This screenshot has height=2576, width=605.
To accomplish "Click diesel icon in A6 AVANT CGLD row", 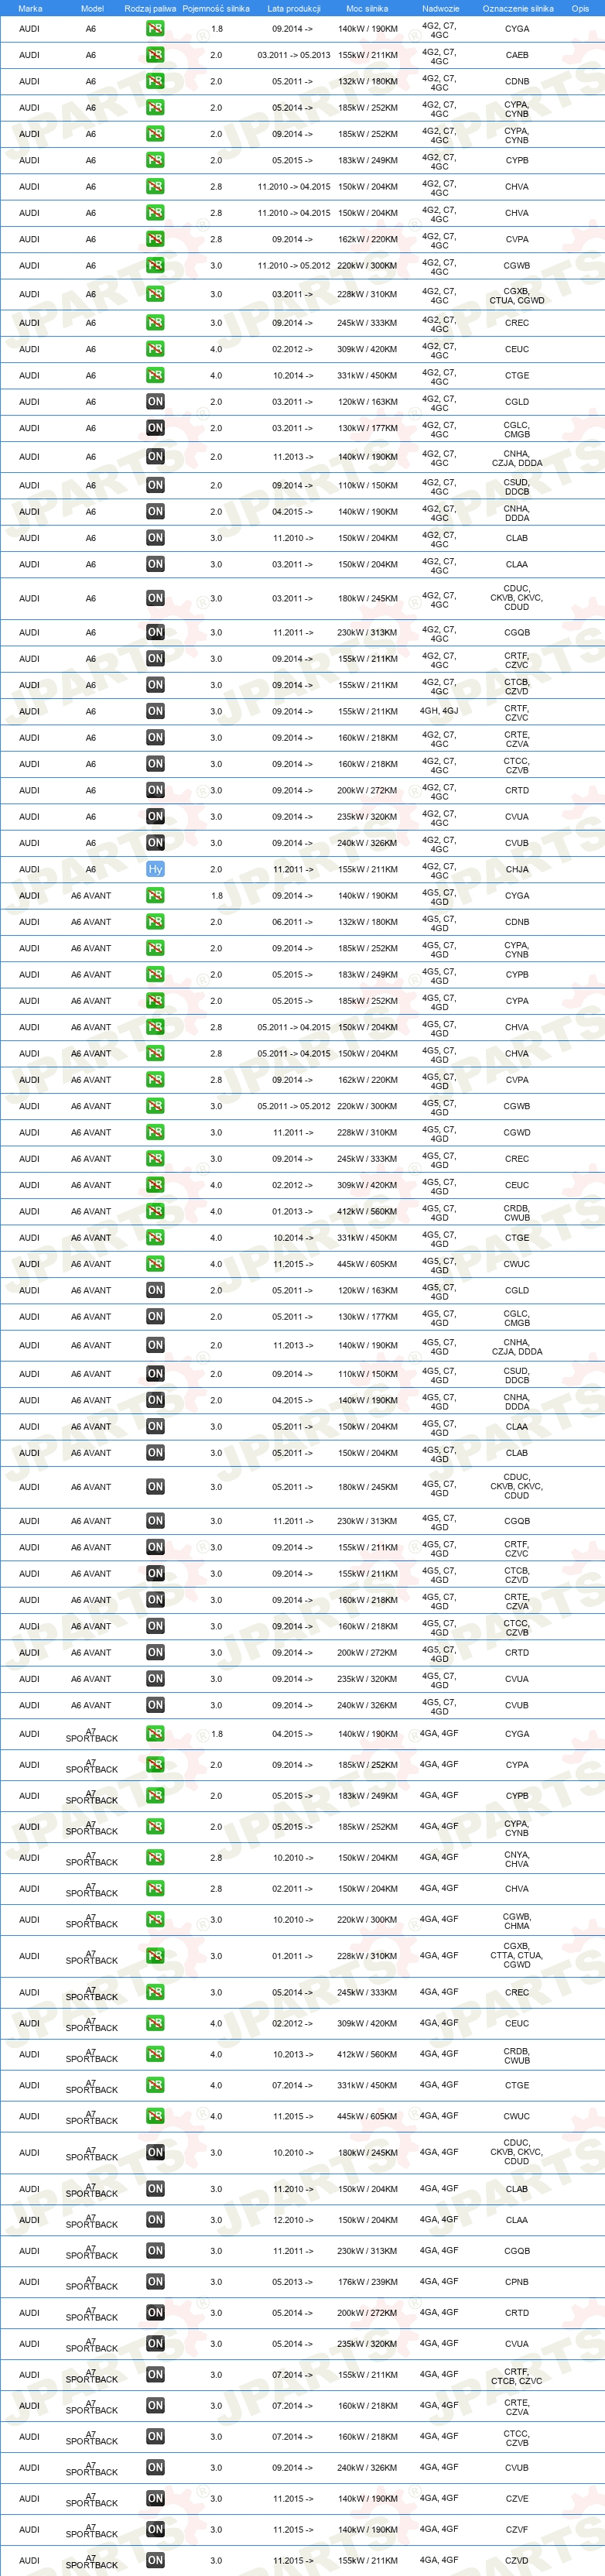I will tap(155, 1290).
